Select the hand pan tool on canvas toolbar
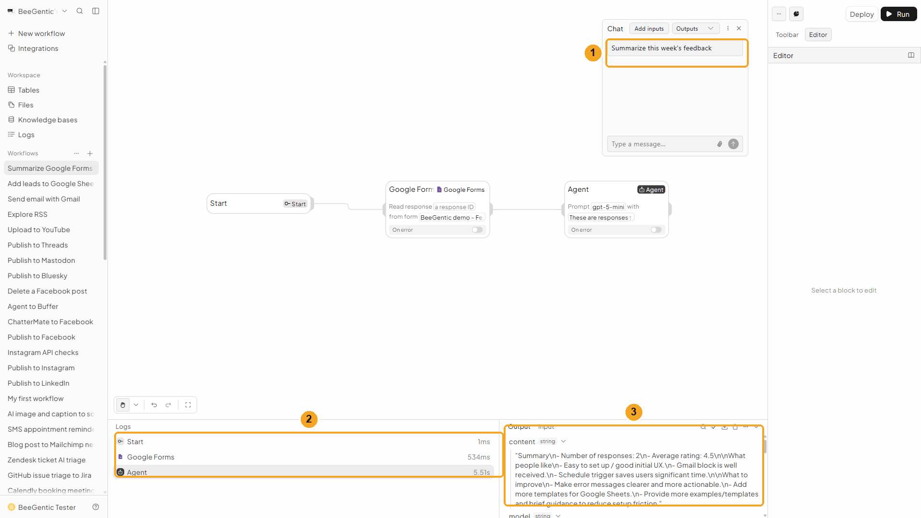The width and height of the screenshot is (921, 518). [123, 405]
